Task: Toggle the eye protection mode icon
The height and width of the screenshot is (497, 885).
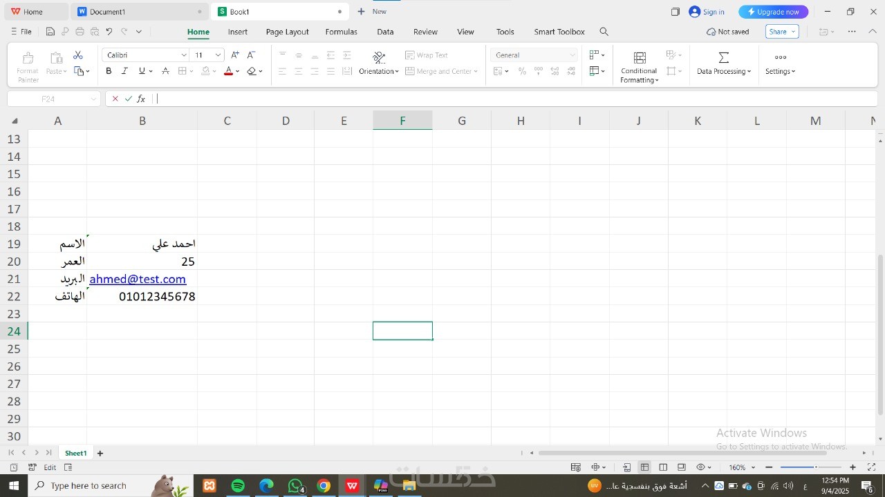Action: click(700, 467)
